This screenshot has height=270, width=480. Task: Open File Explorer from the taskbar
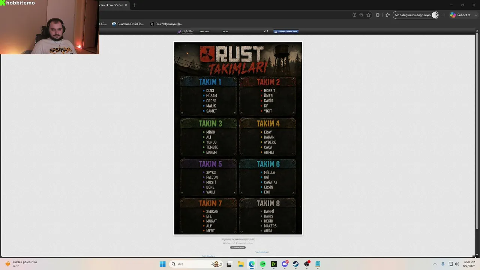pyautogui.click(x=240, y=264)
